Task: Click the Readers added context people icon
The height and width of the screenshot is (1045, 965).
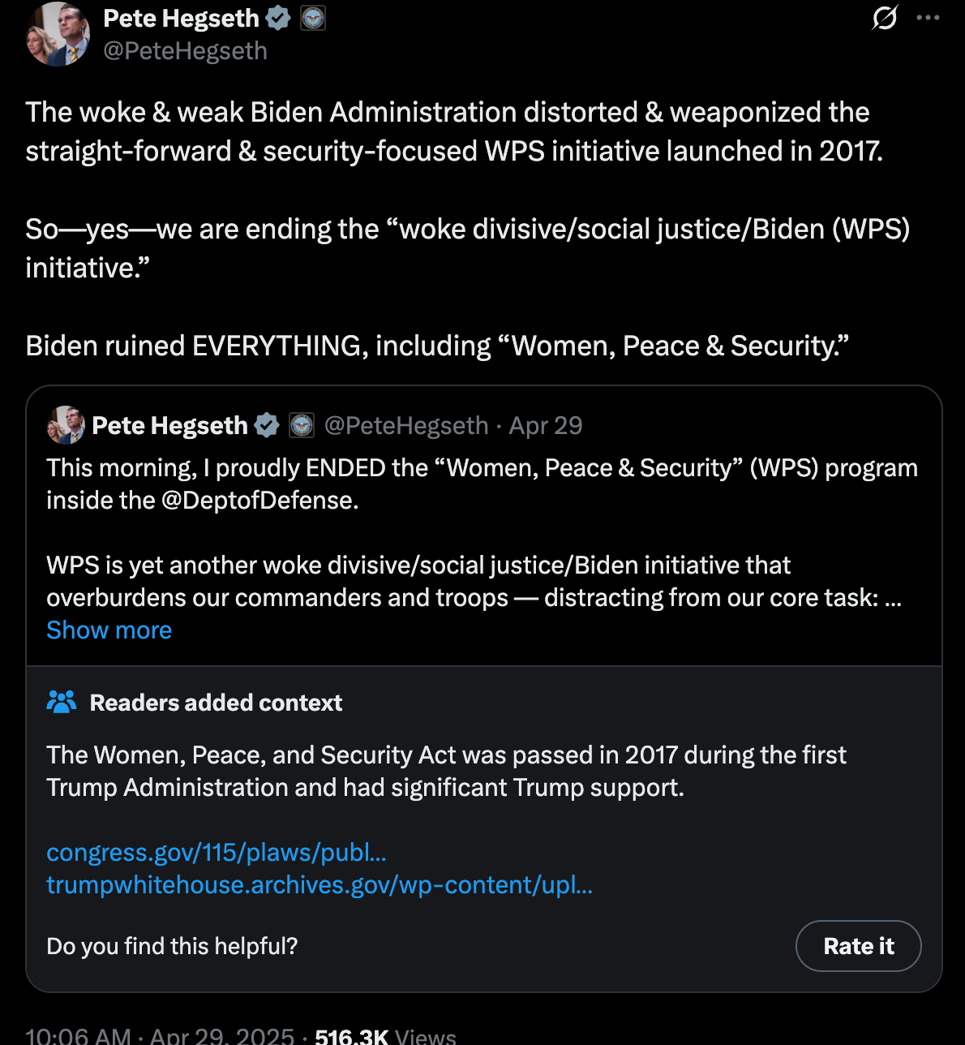Action: pos(62,701)
